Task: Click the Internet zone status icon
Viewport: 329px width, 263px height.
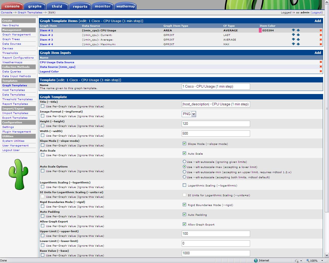Action: [256, 260]
